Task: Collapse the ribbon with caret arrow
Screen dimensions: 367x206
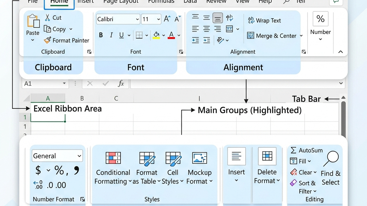Action: (340, 52)
